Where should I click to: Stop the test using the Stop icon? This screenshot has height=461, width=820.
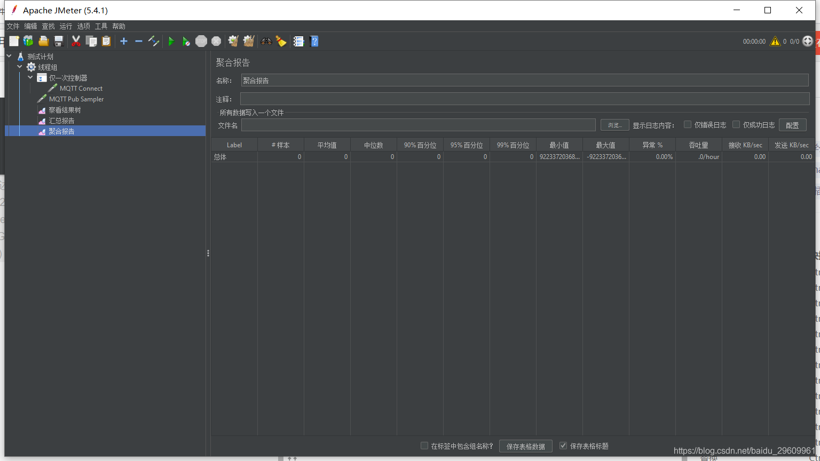(x=201, y=41)
